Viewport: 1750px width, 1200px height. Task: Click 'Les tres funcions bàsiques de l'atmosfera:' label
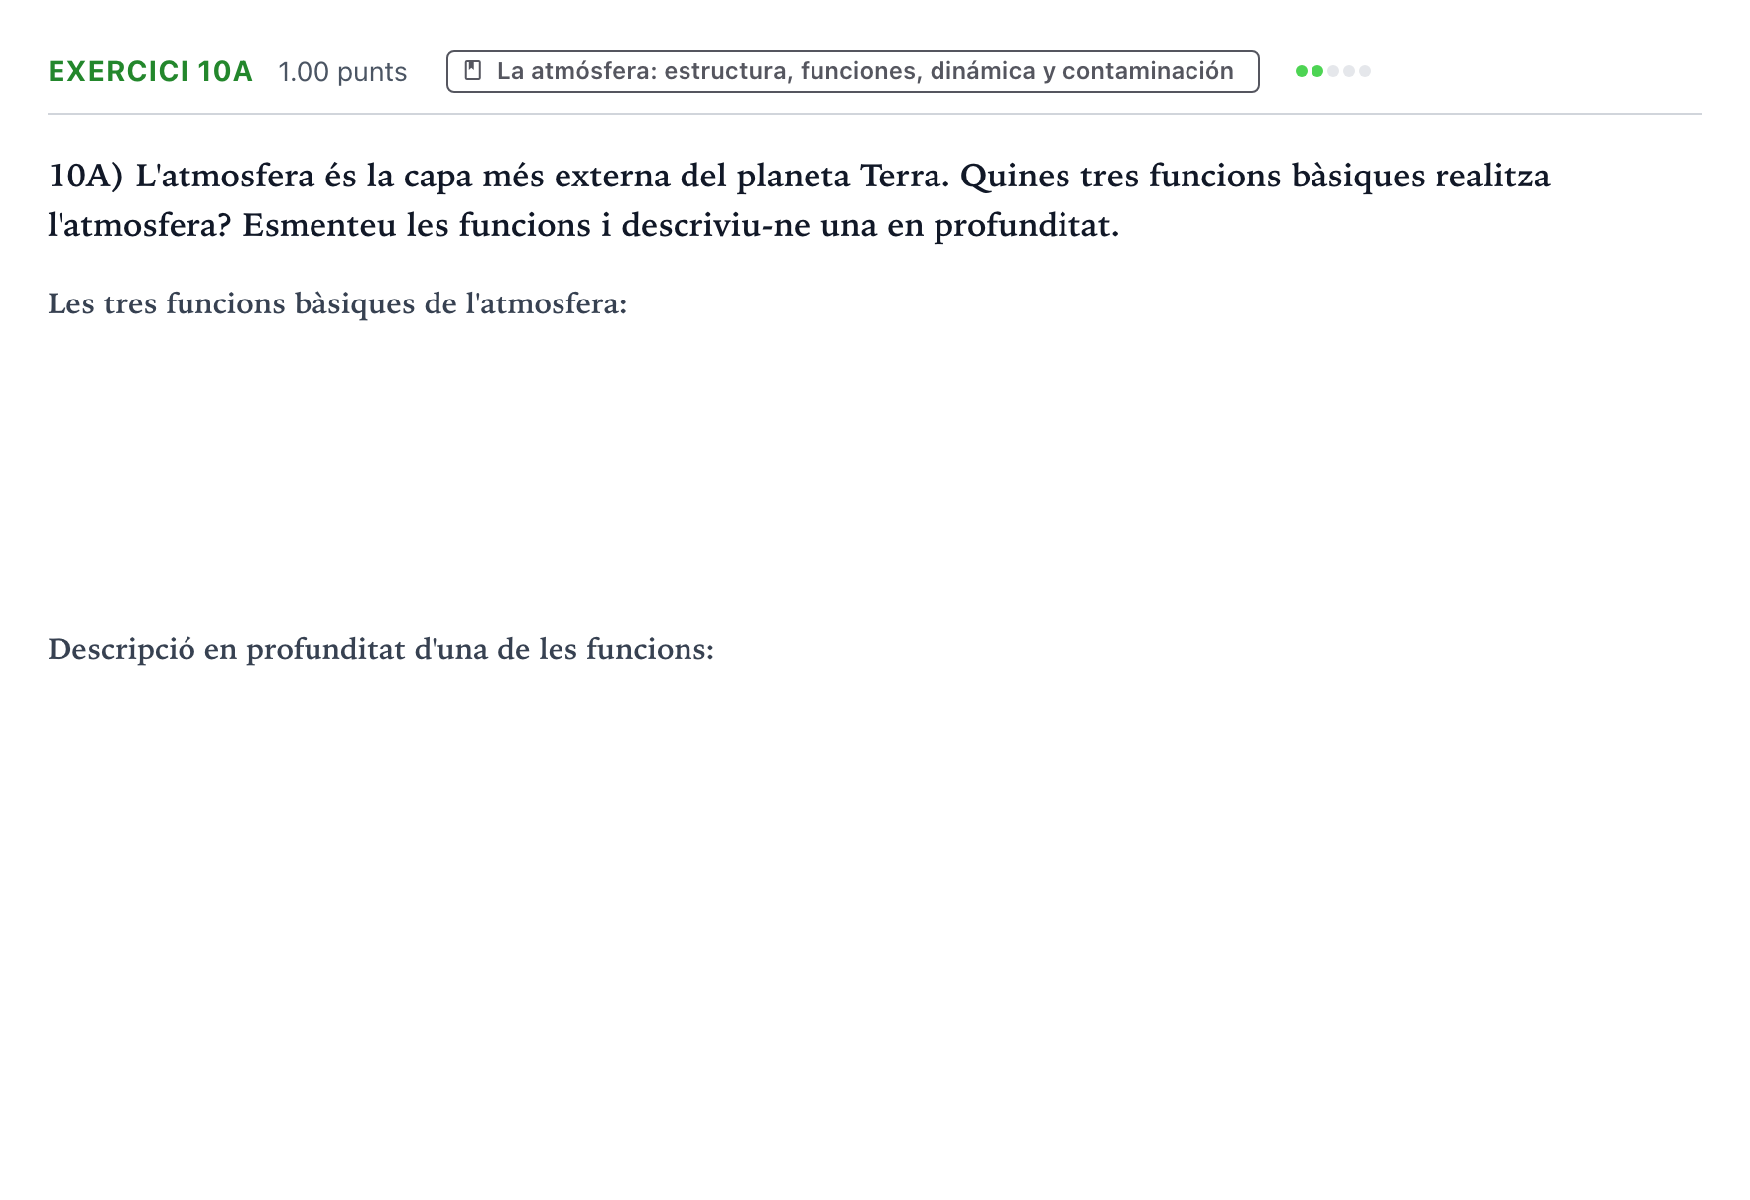337,303
